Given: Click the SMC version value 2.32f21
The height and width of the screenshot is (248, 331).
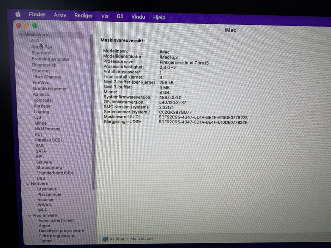Looking at the screenshot, I should point(166,107).
